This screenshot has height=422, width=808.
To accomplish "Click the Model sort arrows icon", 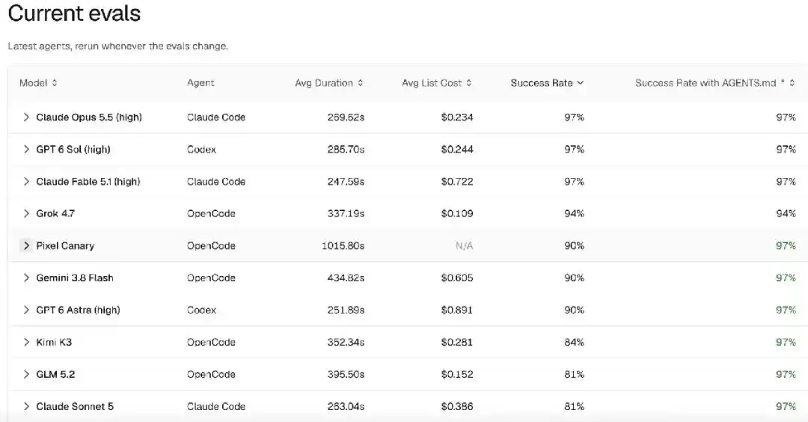I will [54, 83].
